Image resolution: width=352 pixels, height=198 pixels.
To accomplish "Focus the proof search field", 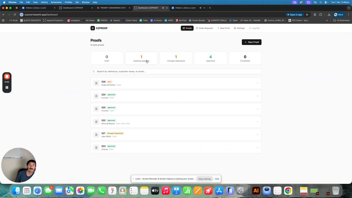I will coord(176,71).
